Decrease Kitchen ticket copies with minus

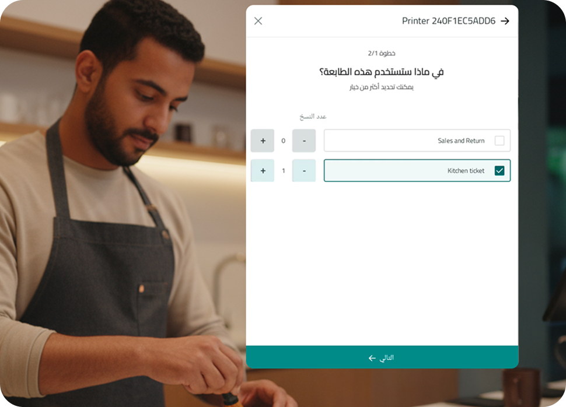tap(304, 171)
